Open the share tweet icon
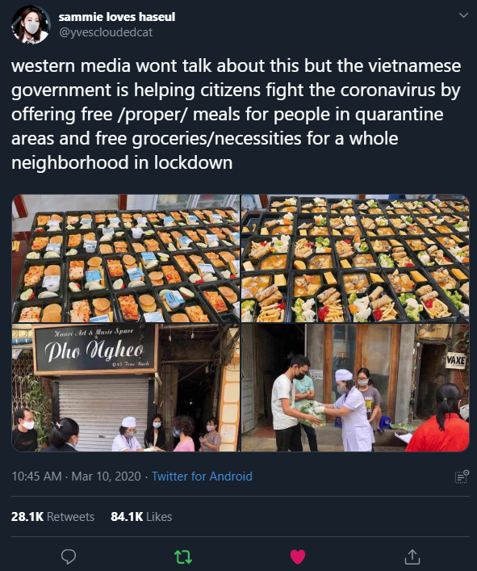This screenshot has height=571, width=477. pos(412,556)
